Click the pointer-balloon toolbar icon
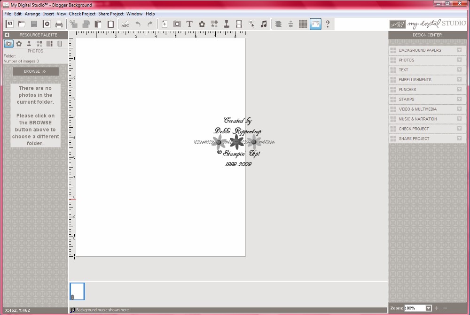470x315 pixels. pyautogui.click(x=251, y=24)
